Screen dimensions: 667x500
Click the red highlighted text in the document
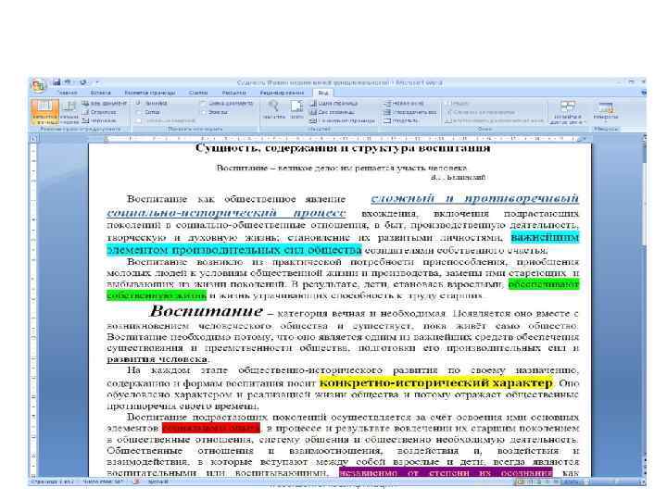click(211, 428)
